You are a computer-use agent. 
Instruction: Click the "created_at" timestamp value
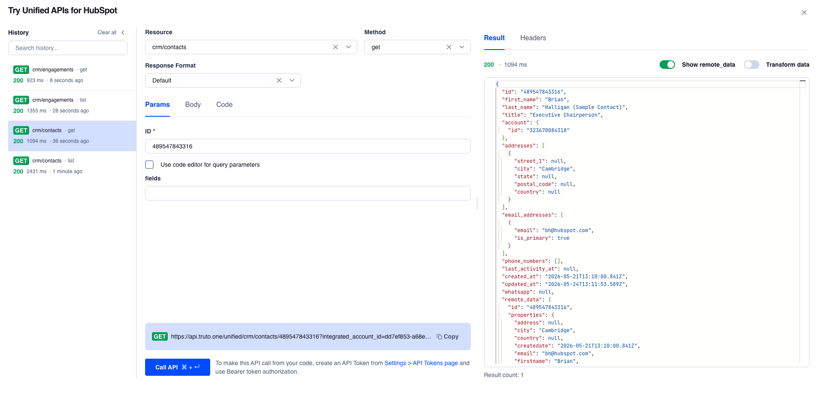(x=585, y=277)
